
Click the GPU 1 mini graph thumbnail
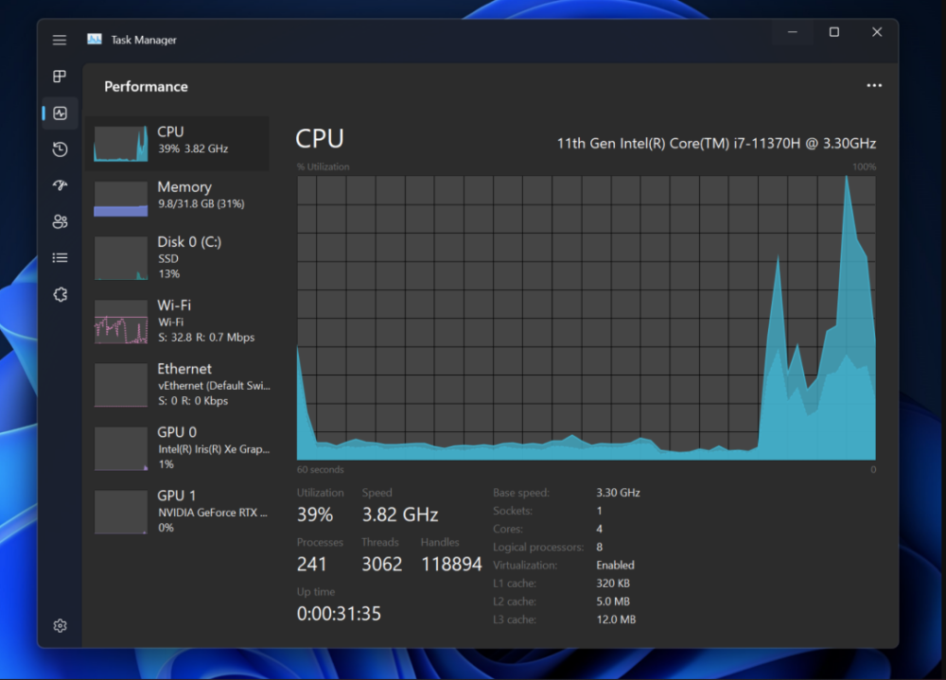(121, 512)
